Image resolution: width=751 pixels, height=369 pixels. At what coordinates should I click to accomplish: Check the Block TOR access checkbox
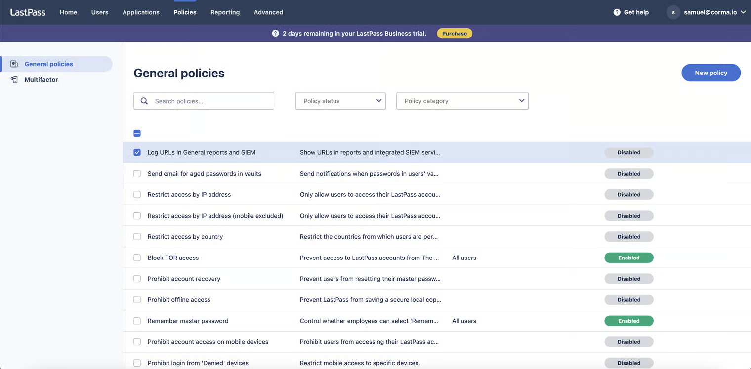point(137,258)
